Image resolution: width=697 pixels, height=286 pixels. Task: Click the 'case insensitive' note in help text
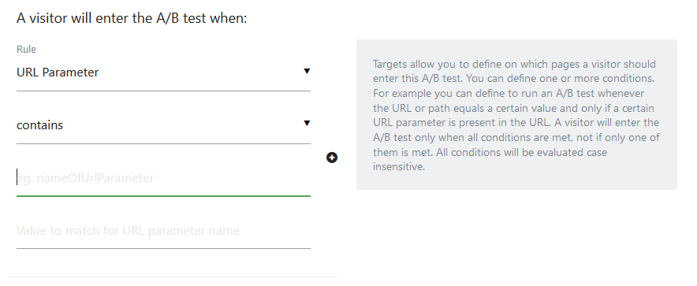pyautogui.click(x=490, y=159)
